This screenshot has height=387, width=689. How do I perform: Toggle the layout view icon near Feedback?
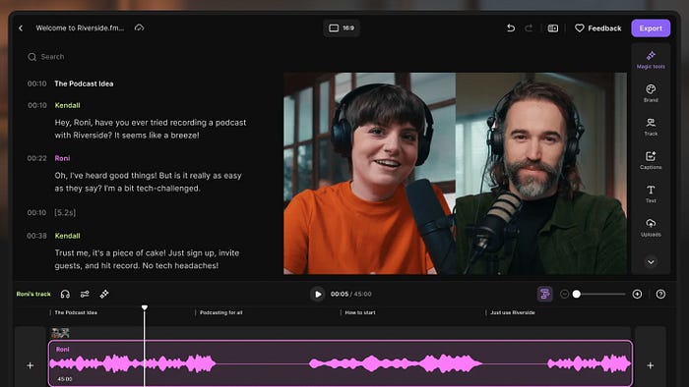coord(553,28)
